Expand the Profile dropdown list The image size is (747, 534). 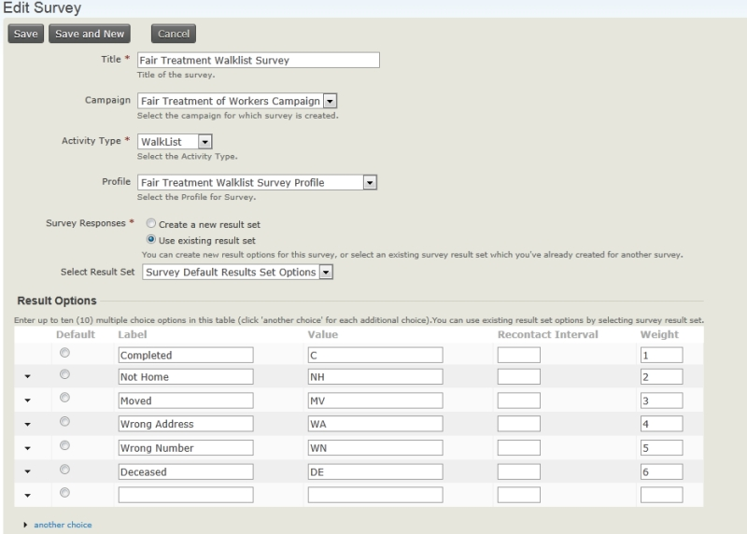(370, 183)
